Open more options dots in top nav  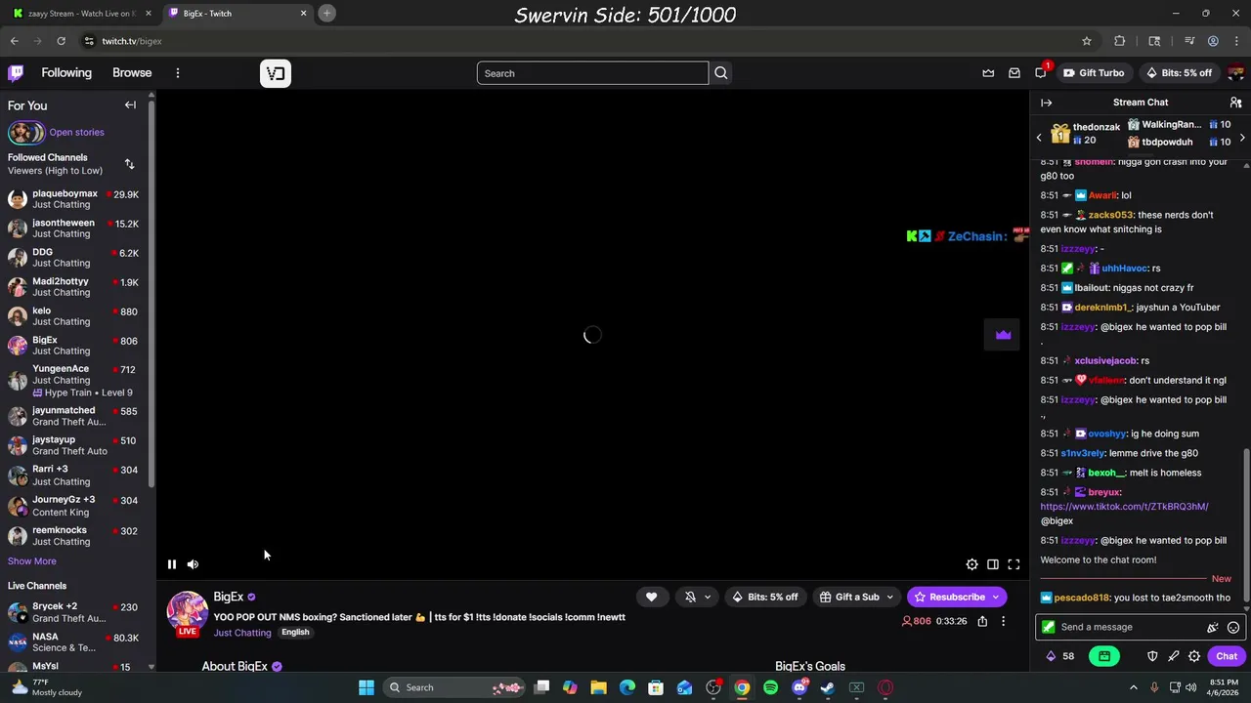[178, 73]
